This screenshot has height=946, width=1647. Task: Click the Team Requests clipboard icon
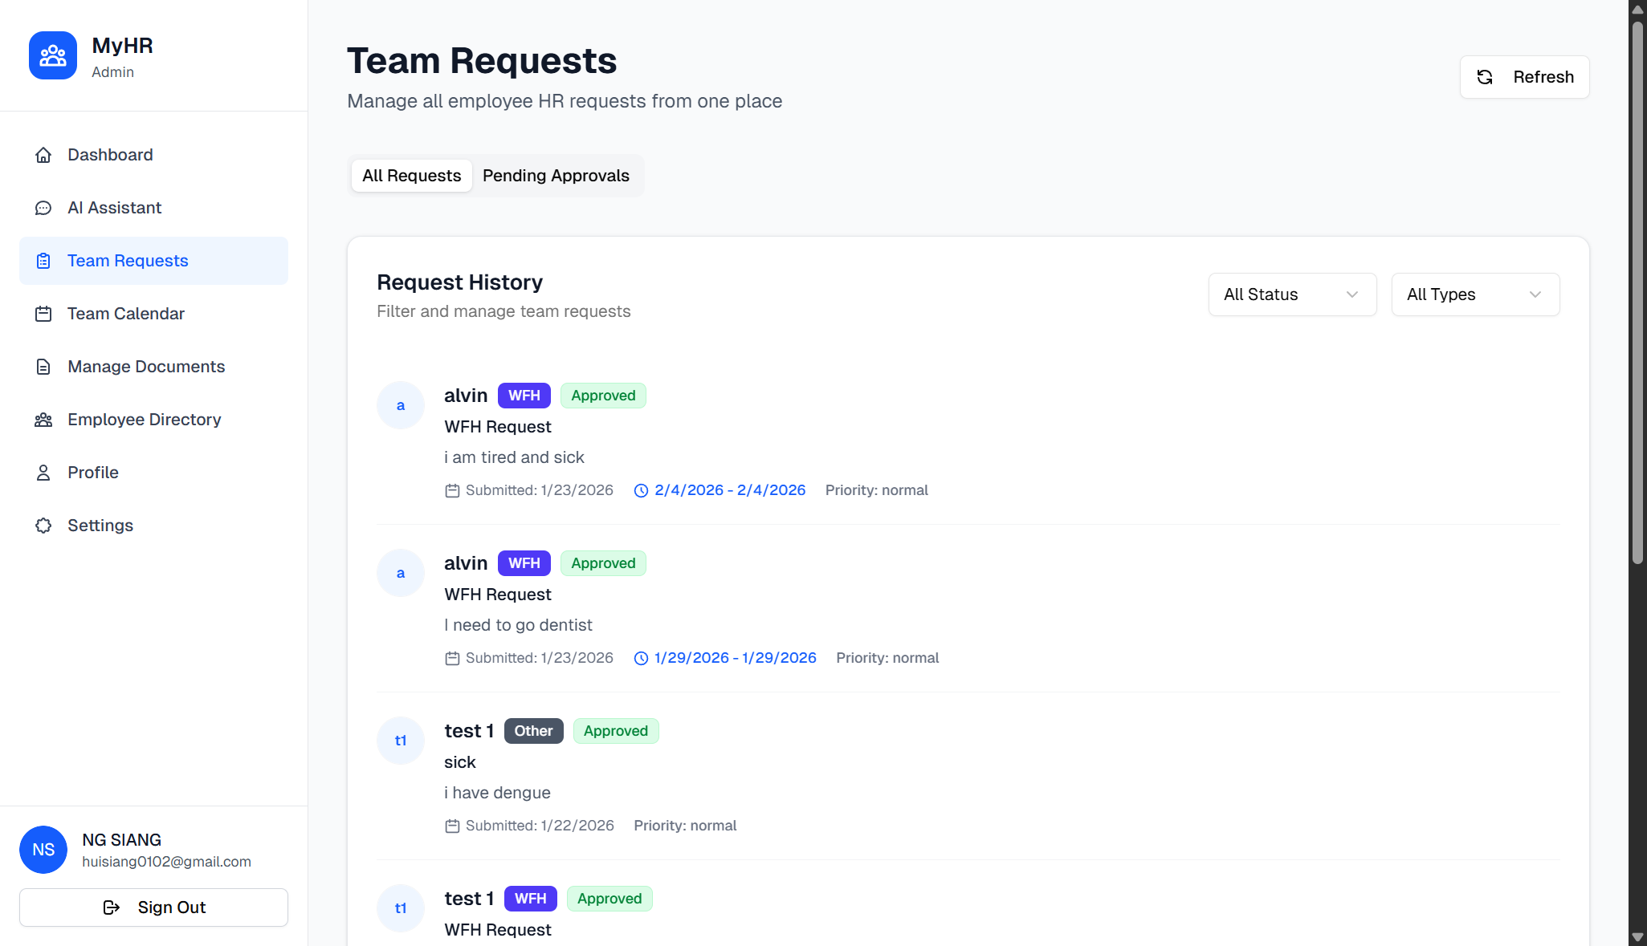coord(43,261)
